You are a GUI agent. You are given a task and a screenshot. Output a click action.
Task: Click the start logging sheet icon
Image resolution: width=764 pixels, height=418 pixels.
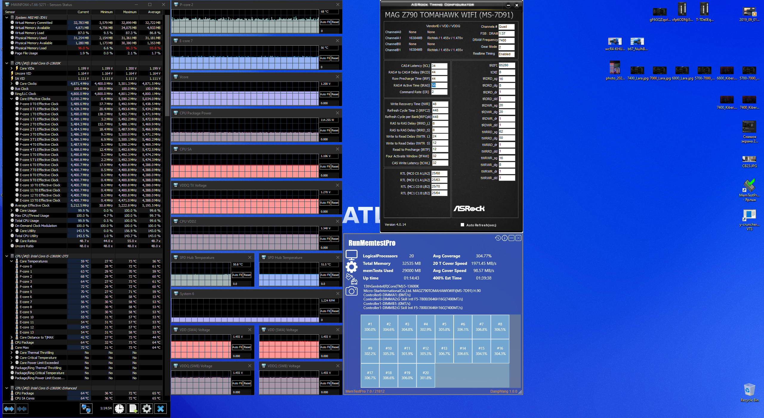click(x=133, y=409)
